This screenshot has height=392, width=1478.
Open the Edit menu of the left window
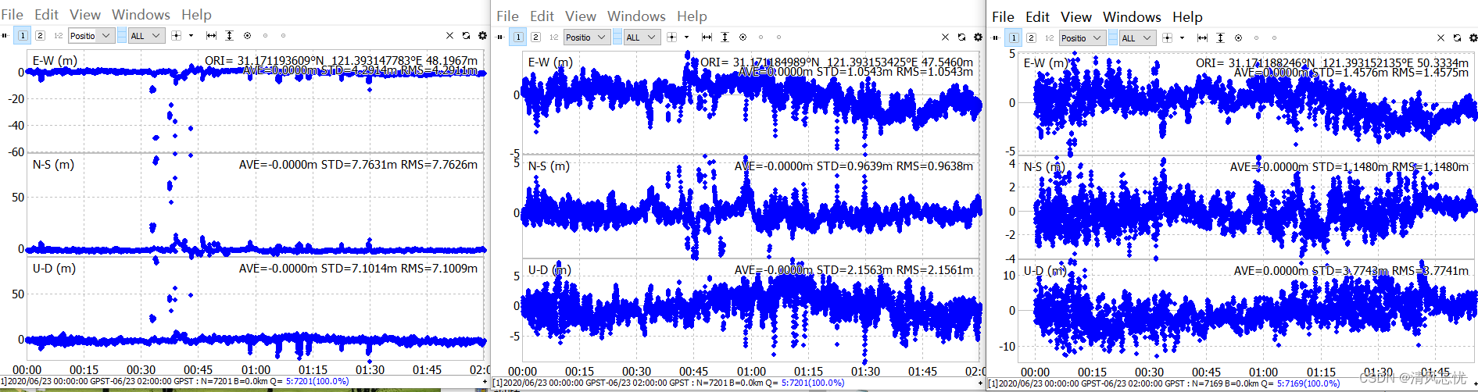click(46, 15)
